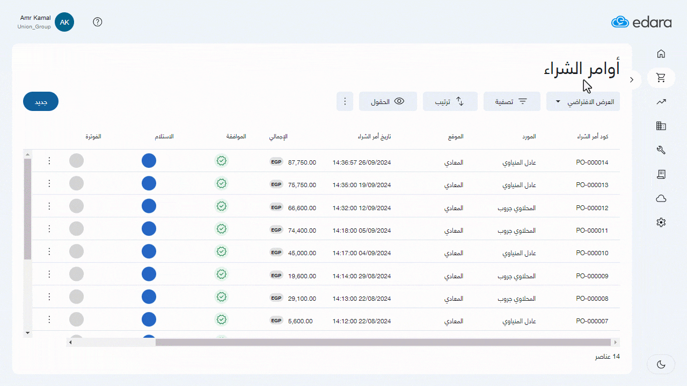This screenshot has height=386, width=687.
Task: Open the ترتيب sort options
Action: [x=450, y=101]
